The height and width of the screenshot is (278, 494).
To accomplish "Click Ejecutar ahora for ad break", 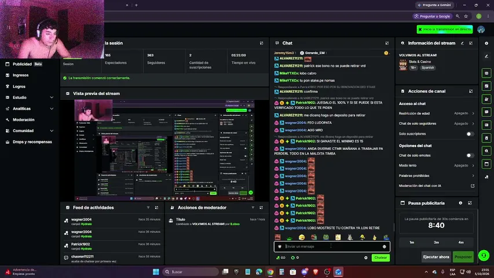I will click(x=436, y=257).
